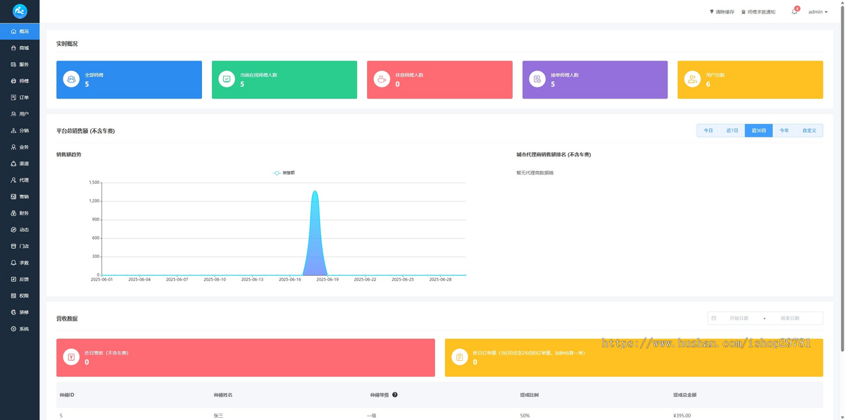This screenshot has width=845, height=420.
Task: Expand the admin account dropdown
Action: (818, 12)
